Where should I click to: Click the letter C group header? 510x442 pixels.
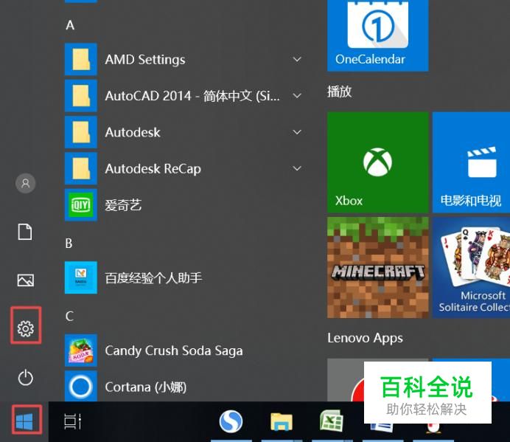coord(69,317)
